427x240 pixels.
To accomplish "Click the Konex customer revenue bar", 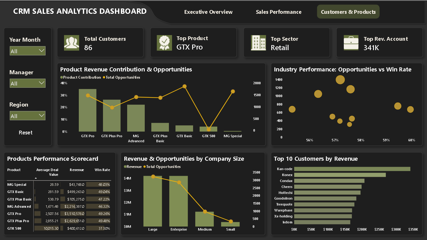I will coord(340,175).
